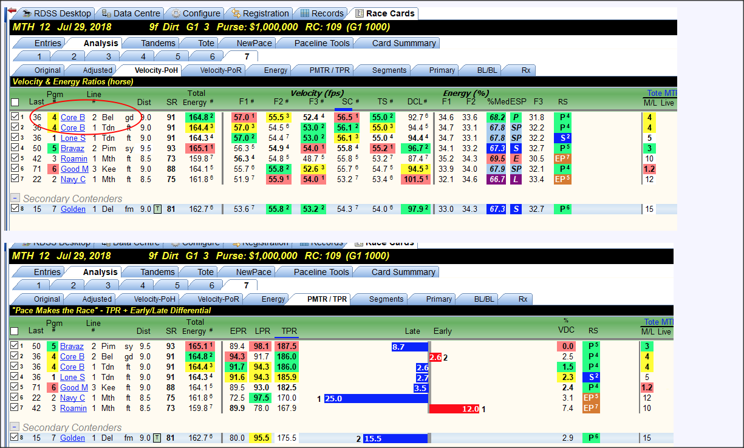Click the 97.9 DCL value for Golden
The image size is (744, 448).
click(417, 209)
